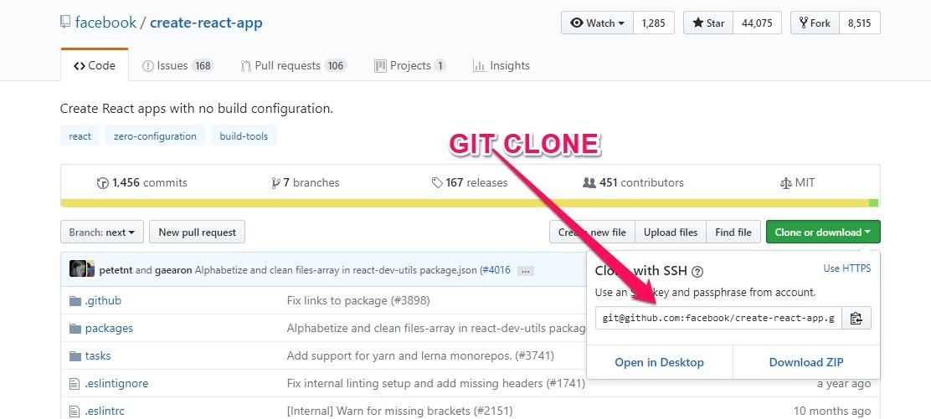This screenshot has width=931, height=419.
Task: Switch to Use HTTPS
Action: point(847,268)
